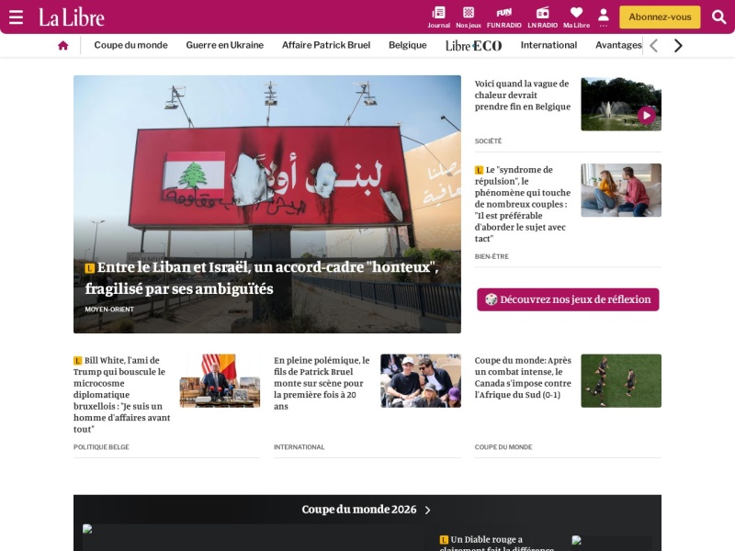Open the football match thumbnail
The width and height of the screenshot is (735, 551).
tap(621, 381)
